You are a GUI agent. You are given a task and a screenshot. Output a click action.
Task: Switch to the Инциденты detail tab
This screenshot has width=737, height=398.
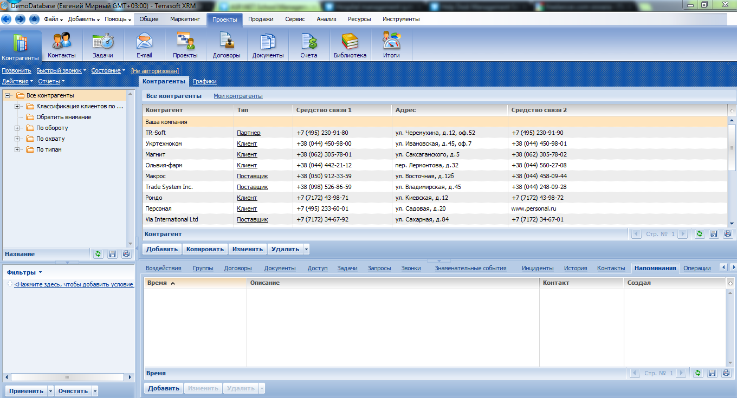(x=537, y=267)
